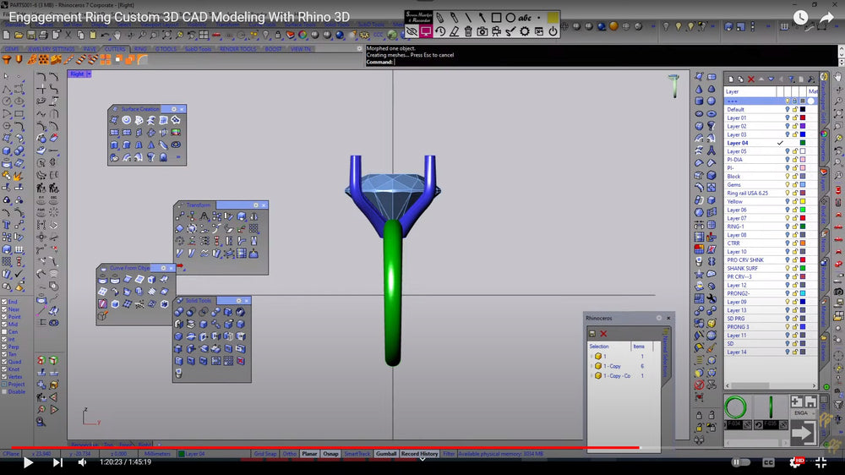Click the color wheel render icon
This screenshot has width=845, height=475.
click(303, 35)
